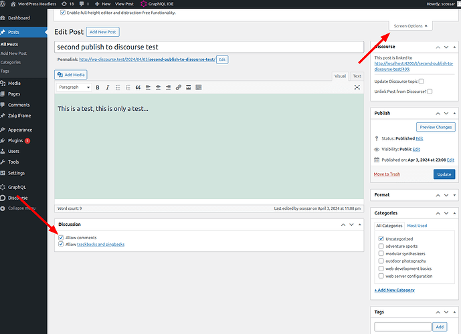461x334 pixels.
Task: Open GraphiQL IDE from admin bar
Action: (157, 4)
